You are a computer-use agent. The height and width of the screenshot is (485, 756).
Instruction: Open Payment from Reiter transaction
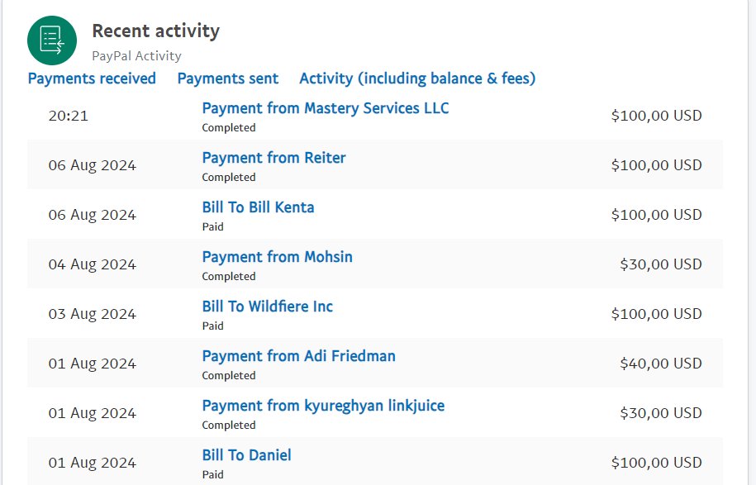click(x=273, y=158)
